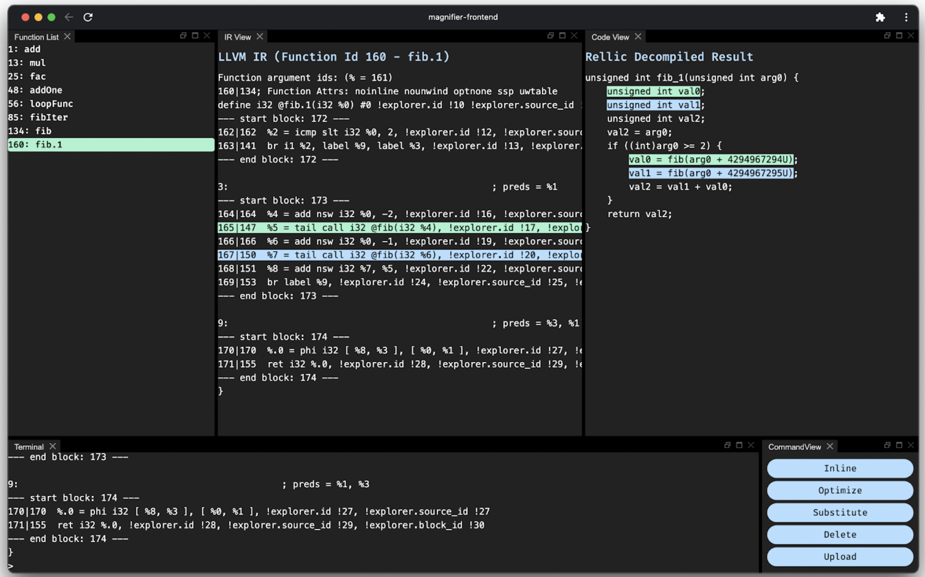
Task: Open the extensions puzzle icon
Action: (x=880, y=17)
